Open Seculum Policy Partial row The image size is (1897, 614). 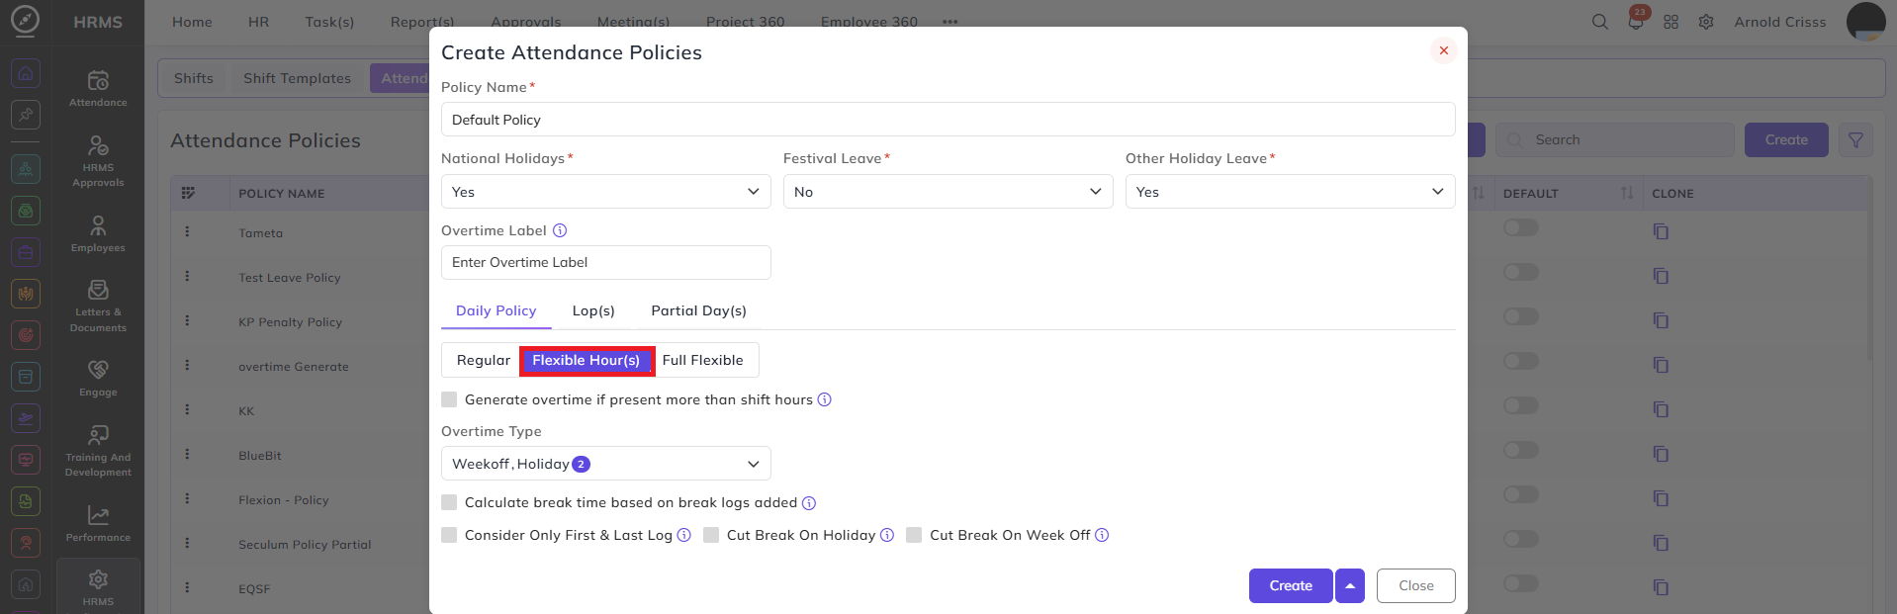[x=305, y=545]
